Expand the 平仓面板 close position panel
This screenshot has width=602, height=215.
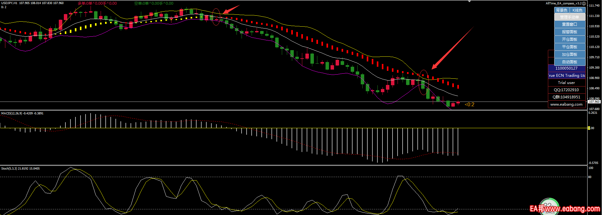point(570,47)
